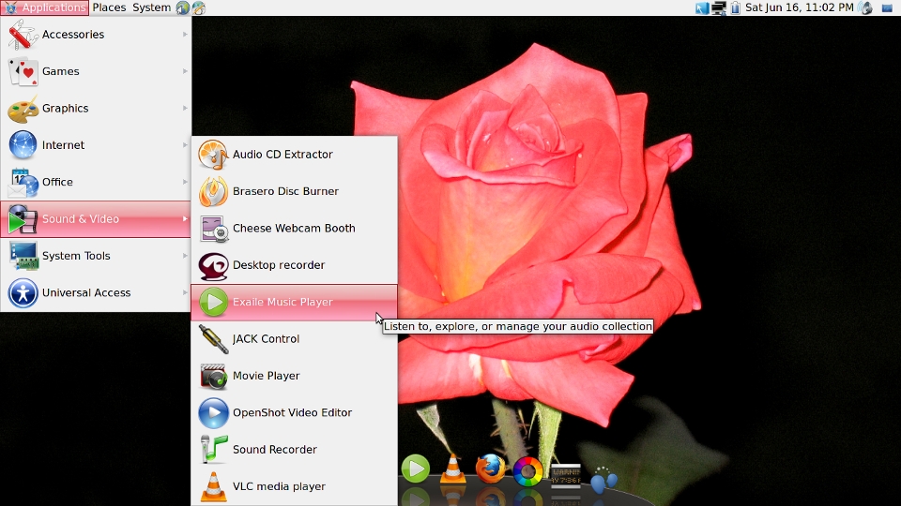Expand the Accessories category

tap(73, 35)
